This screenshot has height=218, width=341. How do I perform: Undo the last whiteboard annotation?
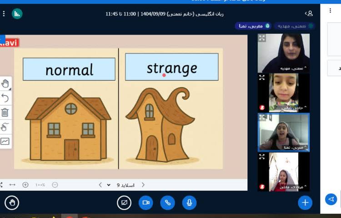[x=5, y=98]
